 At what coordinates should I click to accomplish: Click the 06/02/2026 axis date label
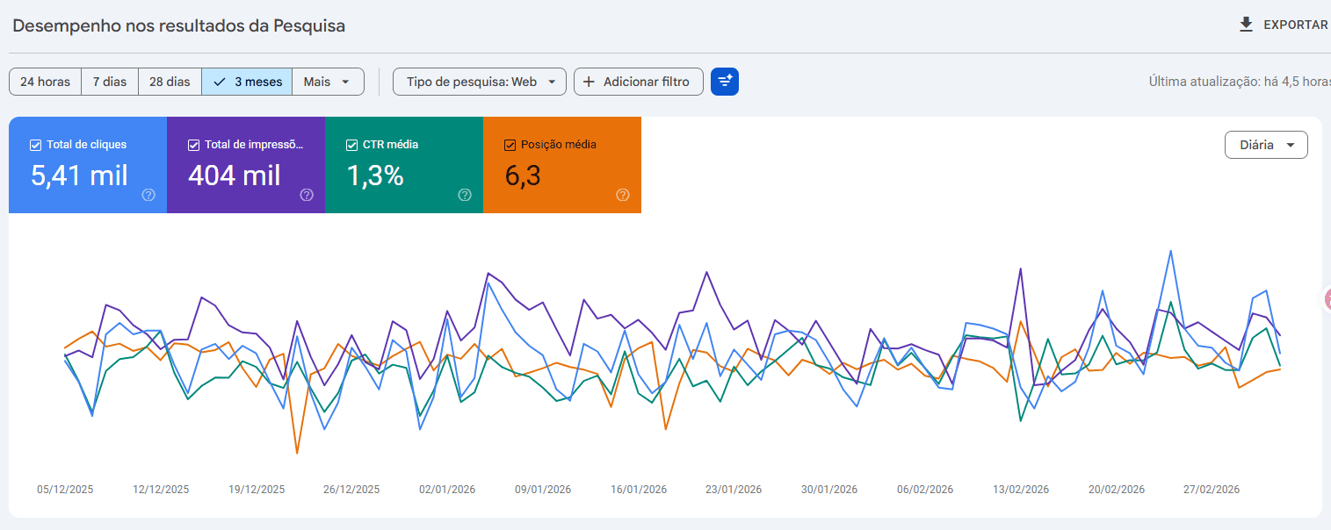tap(925, 490)
